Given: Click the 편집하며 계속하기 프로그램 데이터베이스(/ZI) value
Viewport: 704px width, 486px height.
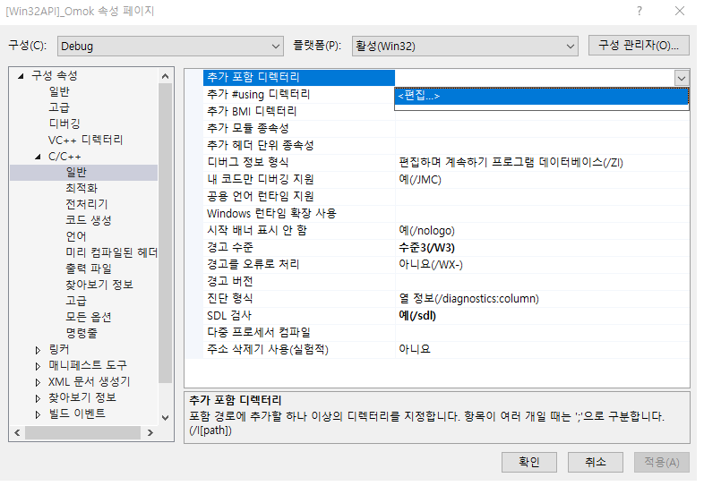Looking at the screenshot, I should 511,163.
